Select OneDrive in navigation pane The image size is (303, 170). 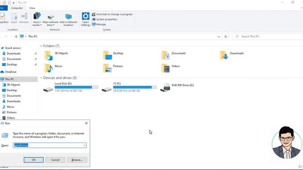10,72
